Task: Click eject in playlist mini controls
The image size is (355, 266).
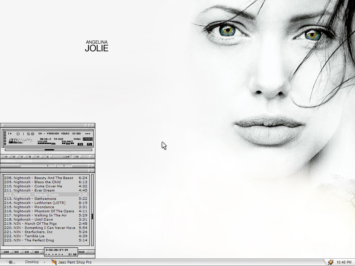Action: (62, 255)
